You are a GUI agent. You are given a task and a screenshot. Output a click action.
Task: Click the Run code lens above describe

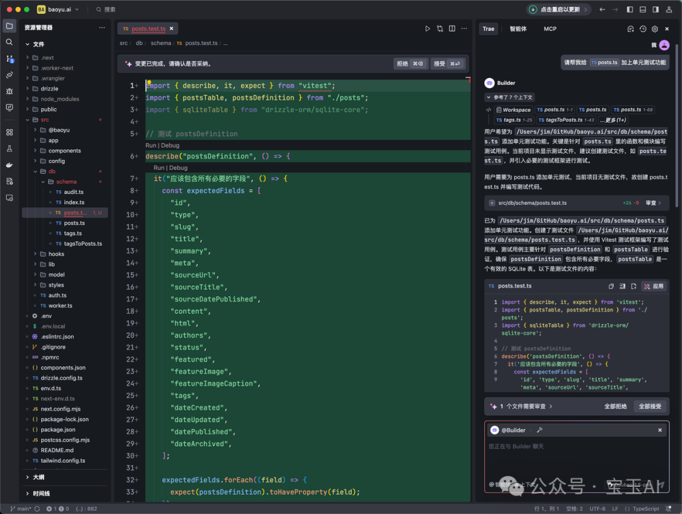coord(150,145)
